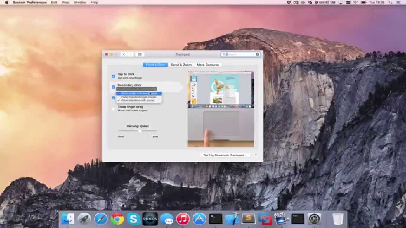Enable the Three finger drag checkbox
Screen dimensions: 406x228
[x=113, y=109]
